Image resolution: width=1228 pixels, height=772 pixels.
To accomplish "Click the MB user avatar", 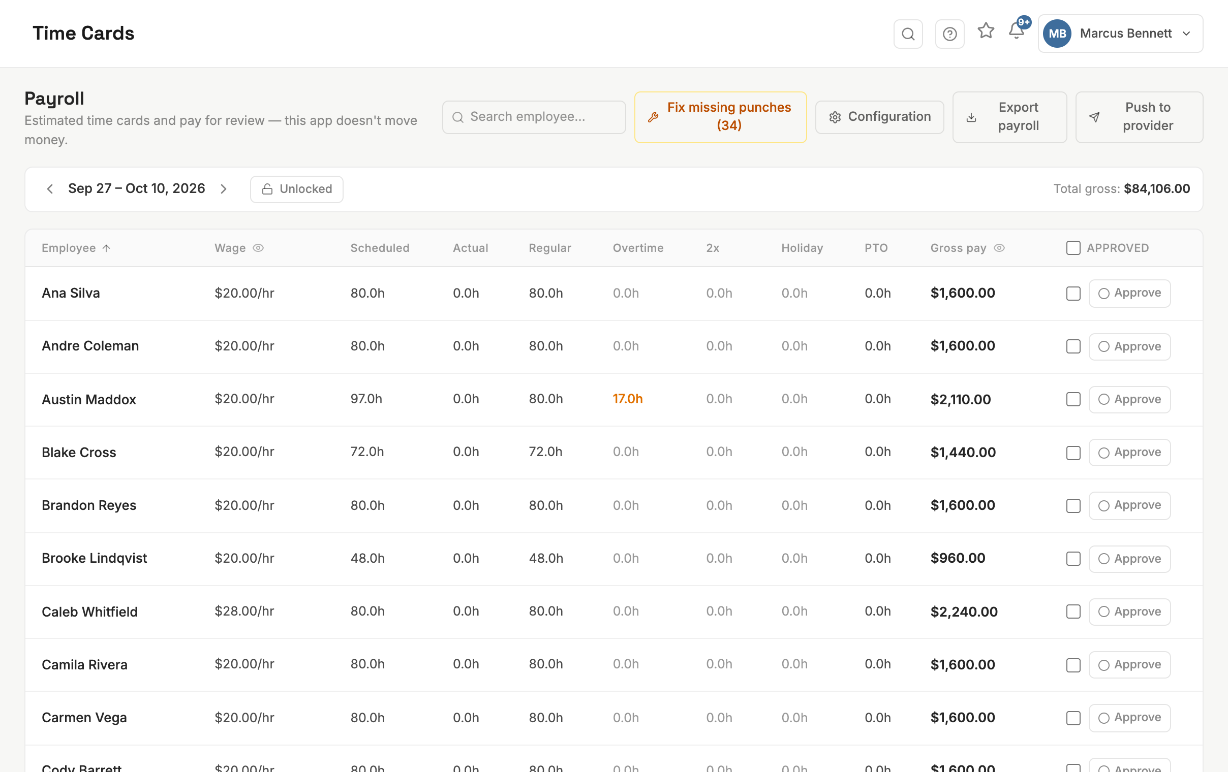I will 1057,34.
